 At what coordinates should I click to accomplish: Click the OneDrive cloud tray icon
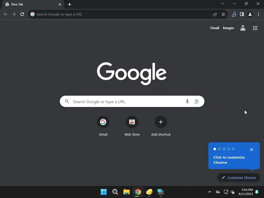tap(218, 192)
